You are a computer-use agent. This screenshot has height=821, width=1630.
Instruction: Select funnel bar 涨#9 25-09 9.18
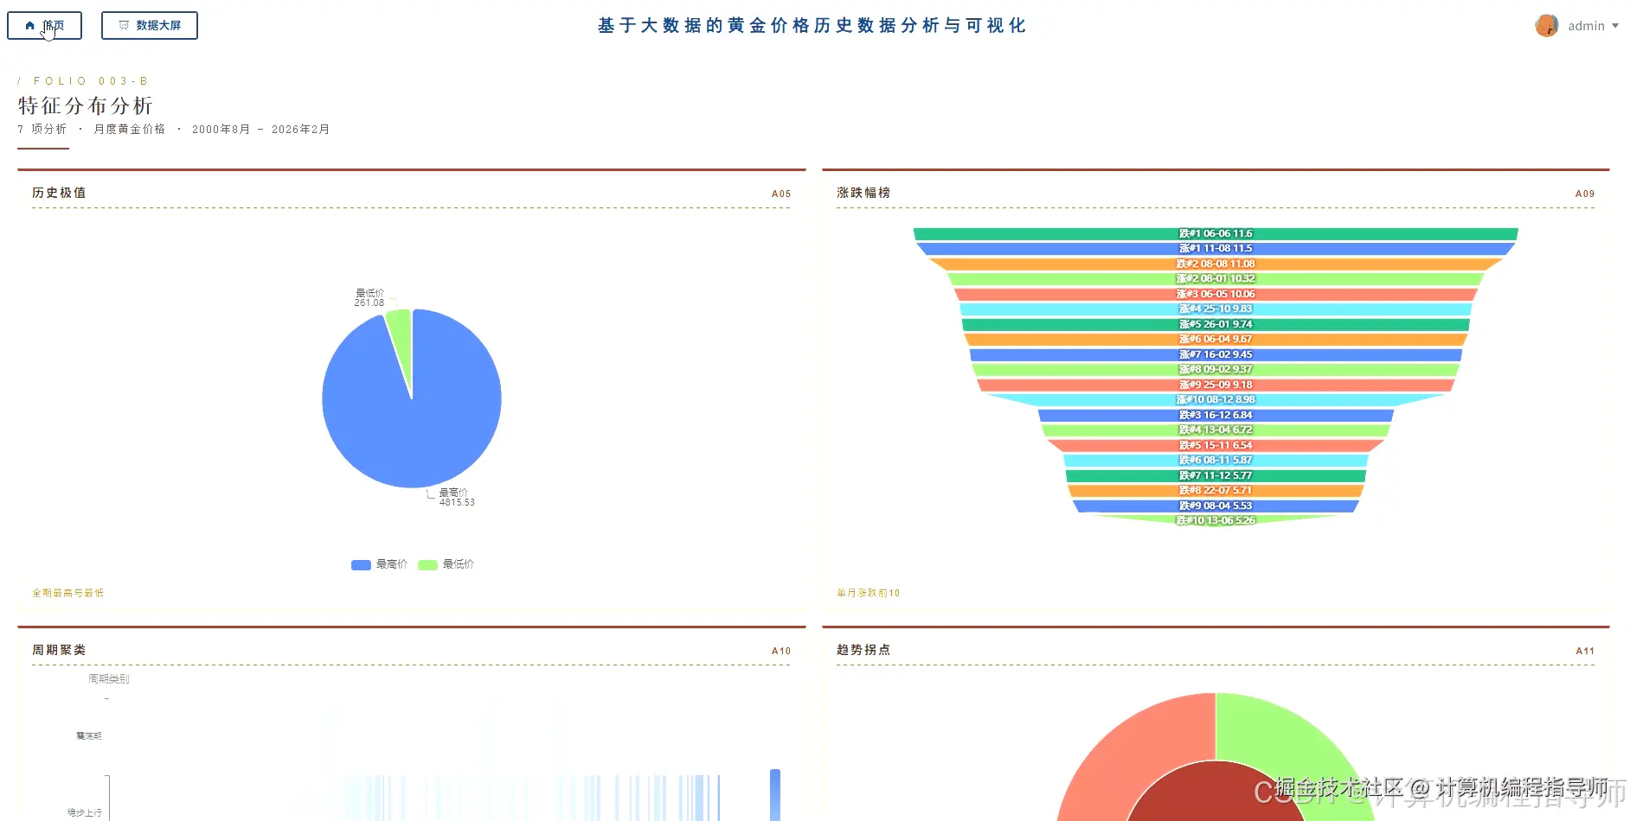[x=1216, y=385]
